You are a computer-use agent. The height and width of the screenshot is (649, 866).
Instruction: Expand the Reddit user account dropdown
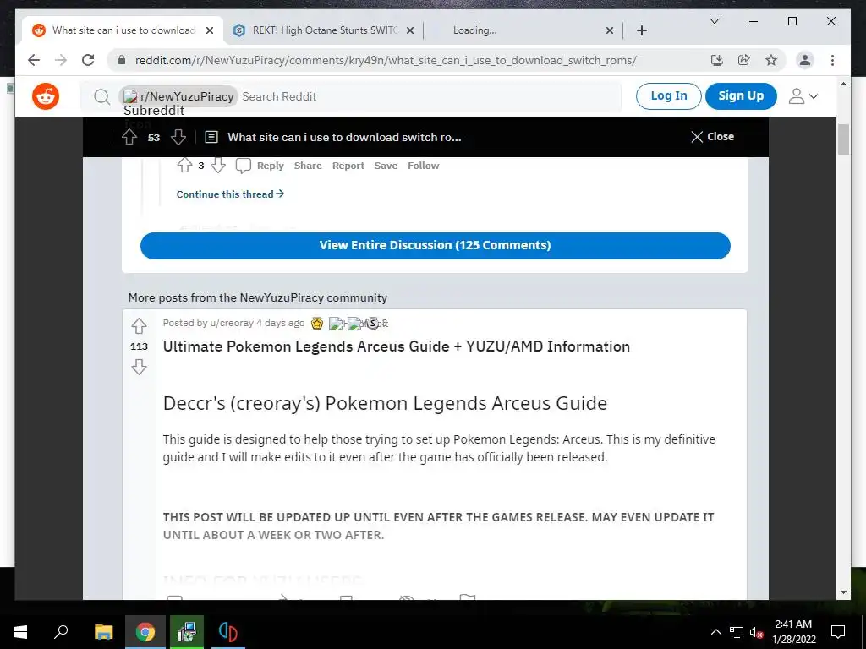[803, 96]
